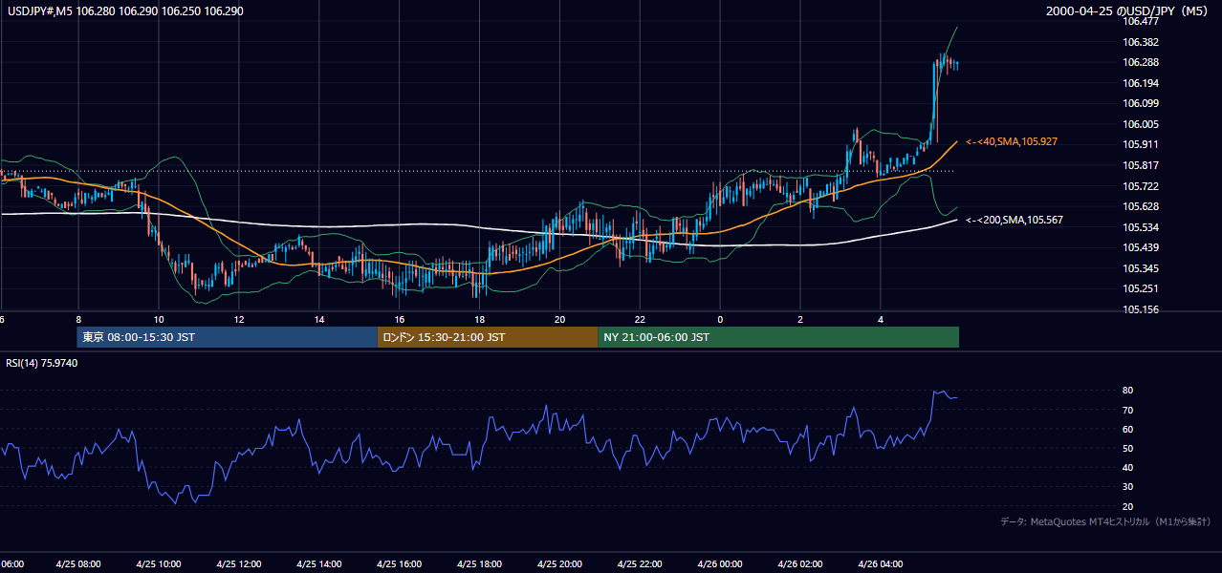This screenshot has width=1222, height=573.
Task: Click the date label 4/26 00:00
Action: pyautogui.click(x=720, y=563)
